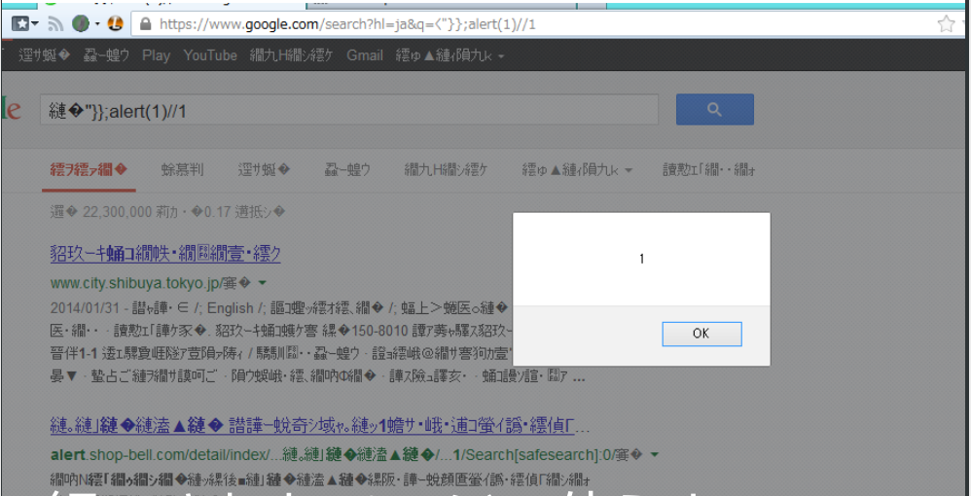This screenshot has width=971, height=496.
Task: Open YouTube in the top bar
Action: point(210,55)
